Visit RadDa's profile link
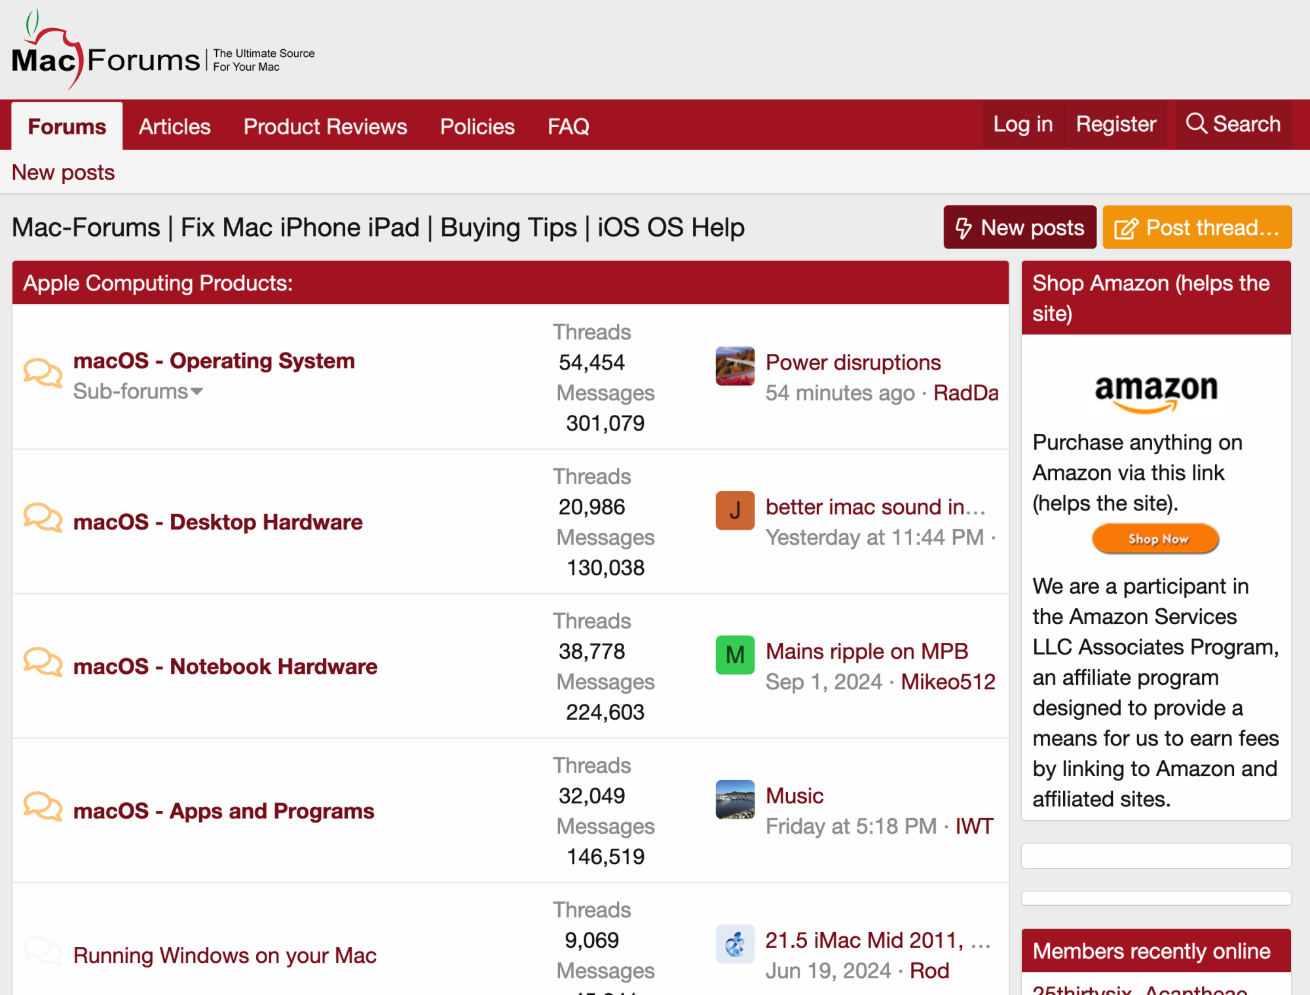 tap(965, 393)
